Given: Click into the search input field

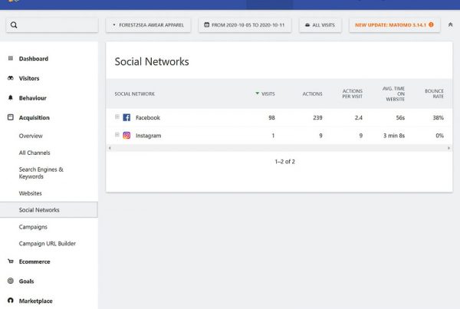Looking at the screenshot, I should (x=52, y=25).
